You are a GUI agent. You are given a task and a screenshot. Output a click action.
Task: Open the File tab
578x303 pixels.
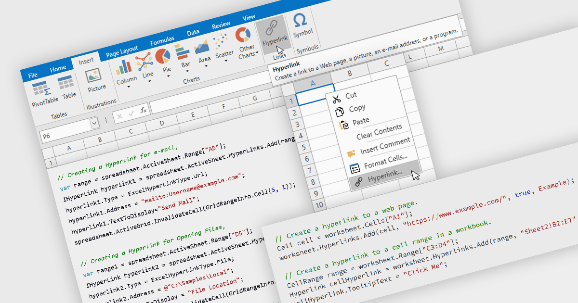pyautogui.click(x=33, y=75)
